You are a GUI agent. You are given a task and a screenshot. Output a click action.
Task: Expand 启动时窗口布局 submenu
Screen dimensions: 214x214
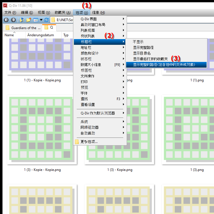point(100,25)
